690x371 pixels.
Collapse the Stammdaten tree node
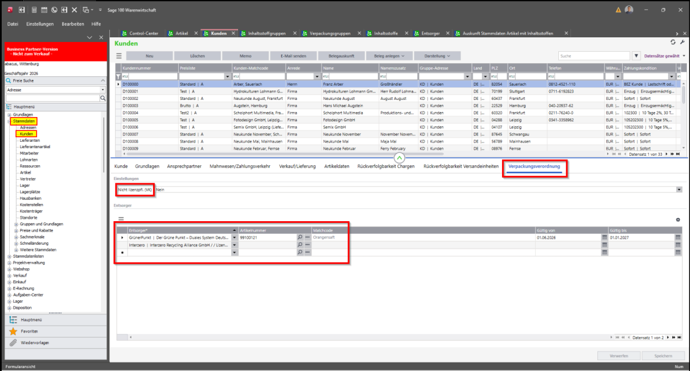pyautogui.click(x=9, y=122)
